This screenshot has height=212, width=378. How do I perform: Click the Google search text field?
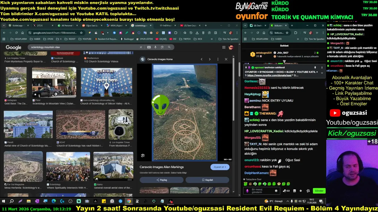coord(84,47)
